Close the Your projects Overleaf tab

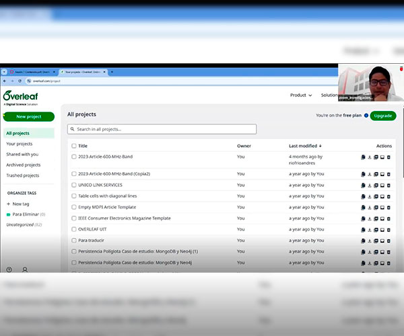[104, 72]
